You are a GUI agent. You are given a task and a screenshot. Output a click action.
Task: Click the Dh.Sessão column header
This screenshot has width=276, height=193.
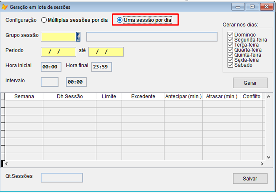pyautogui.click(x=70, y=96)
